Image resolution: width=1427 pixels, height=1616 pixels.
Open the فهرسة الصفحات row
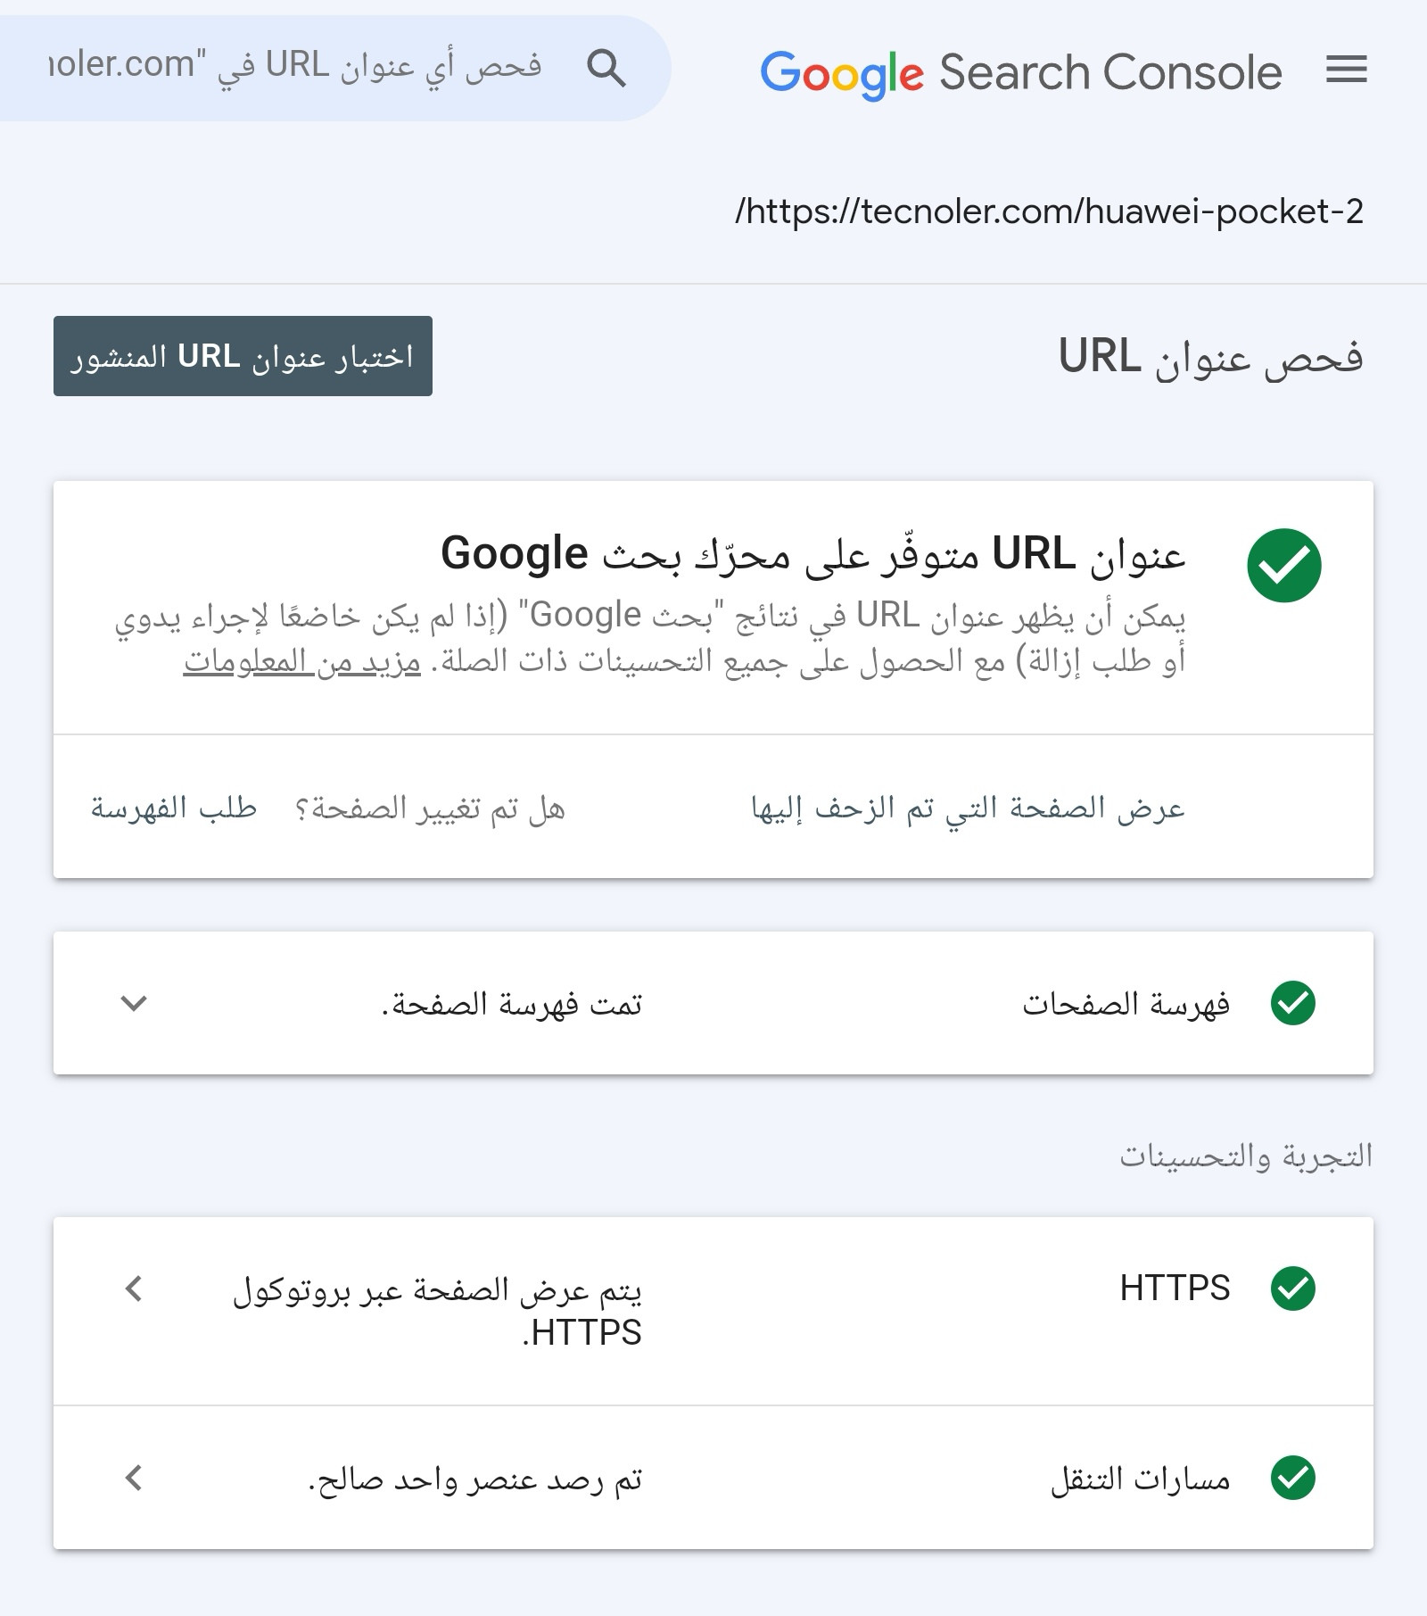click(x=1126, y=1004)
